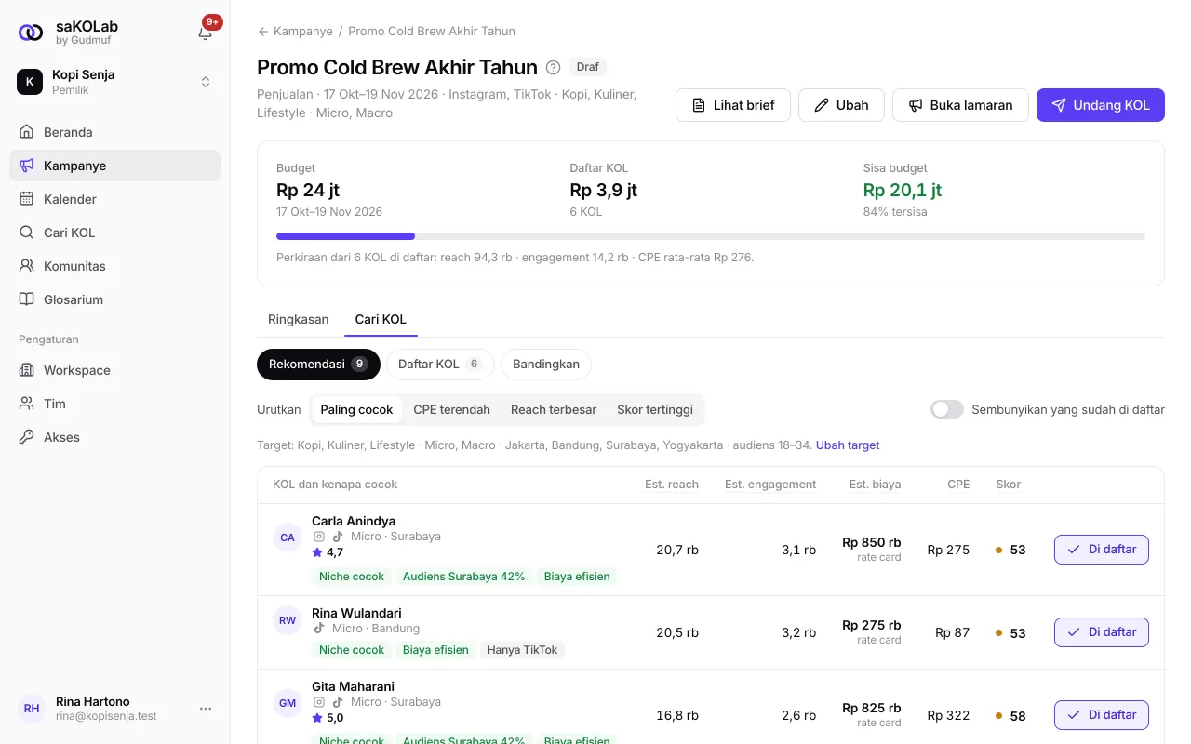Click the Kalender calendar icon
The width and height of the screenshot is (1191, 744).
pos(26,199)
